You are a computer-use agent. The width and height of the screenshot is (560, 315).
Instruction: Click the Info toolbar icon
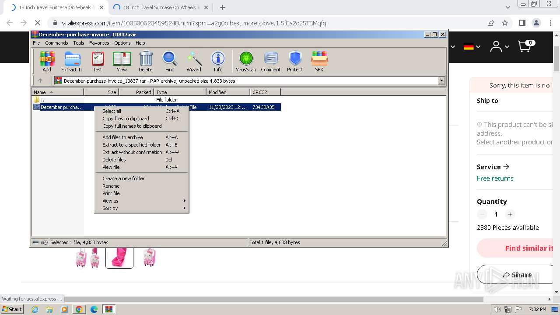[218, 62]
